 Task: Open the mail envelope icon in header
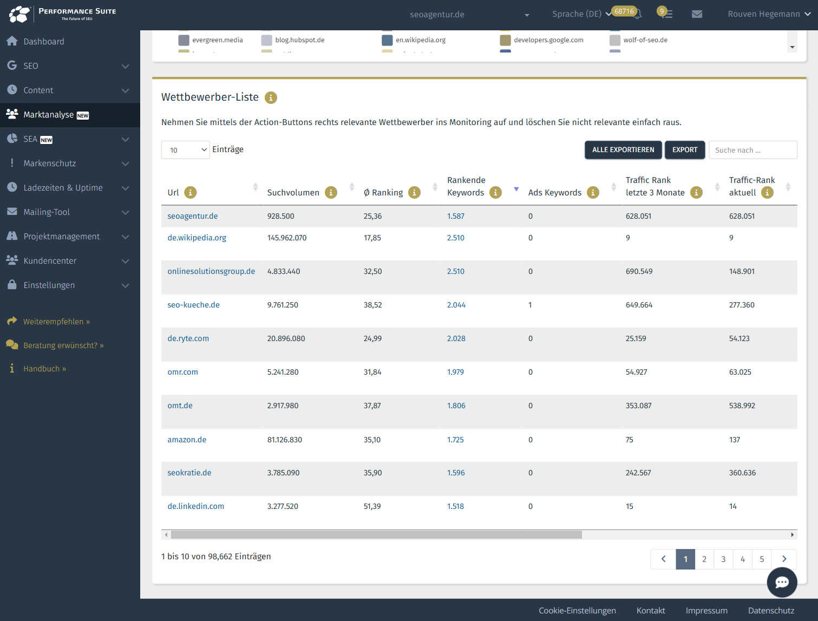click(697, 14)
